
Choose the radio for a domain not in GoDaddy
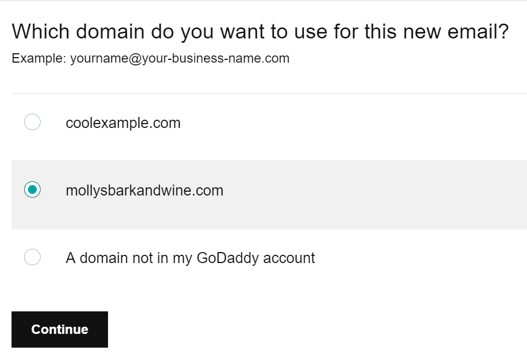click(32, 257)
